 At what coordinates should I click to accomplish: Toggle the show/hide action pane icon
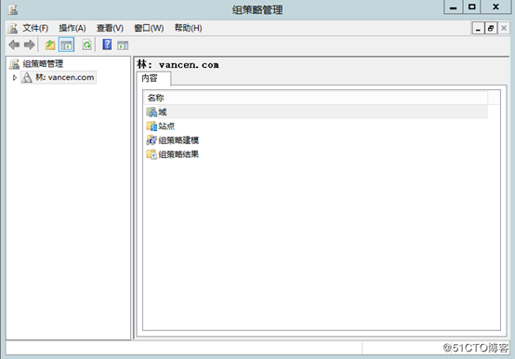click(x=123, y=45)
